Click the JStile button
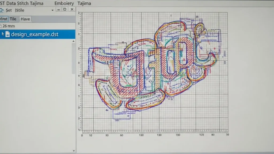 20,10
